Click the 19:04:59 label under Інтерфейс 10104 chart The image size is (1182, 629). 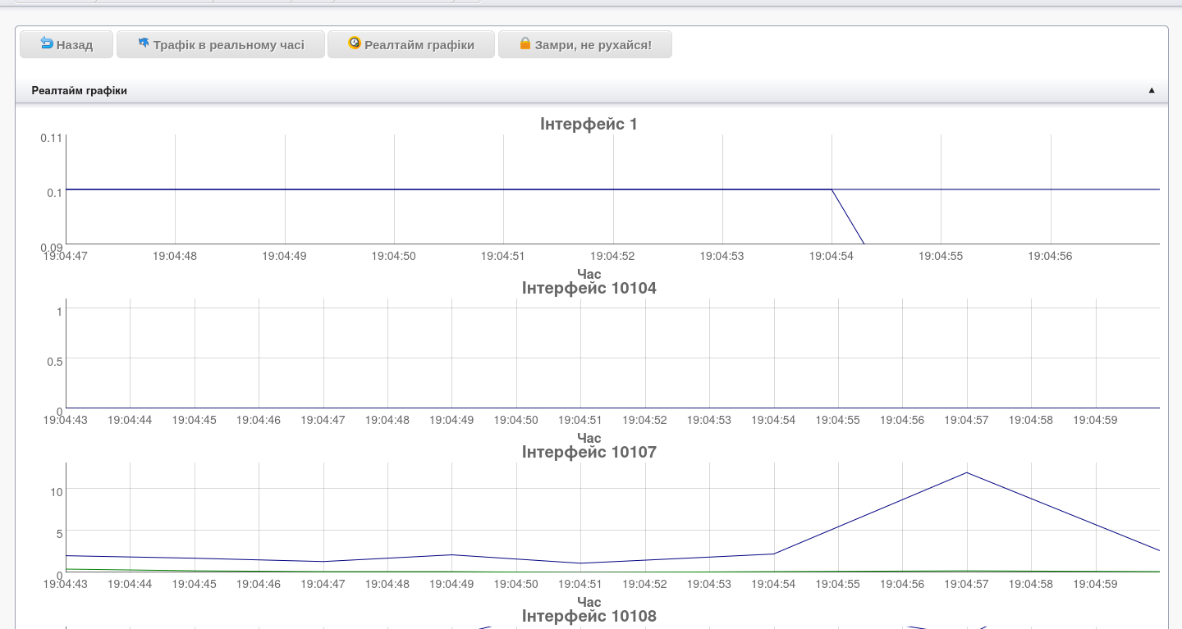[x=1095, y=420]
